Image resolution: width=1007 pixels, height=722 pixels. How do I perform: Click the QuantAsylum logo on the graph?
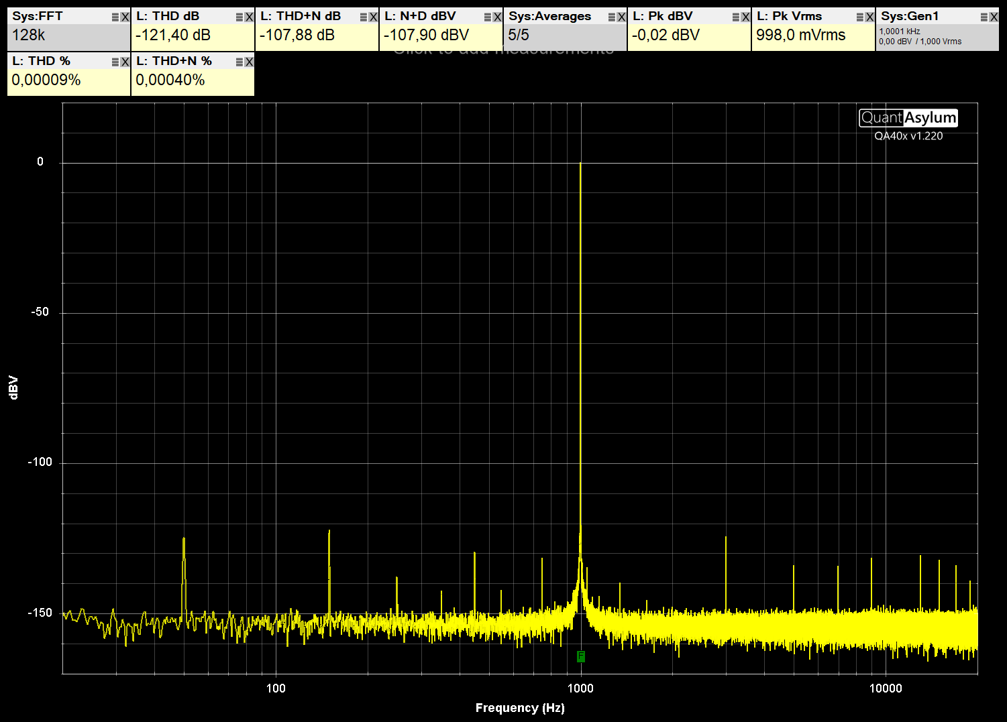(908, 118)
